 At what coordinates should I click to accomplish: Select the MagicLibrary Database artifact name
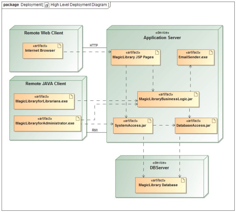(x=158, y=185)
